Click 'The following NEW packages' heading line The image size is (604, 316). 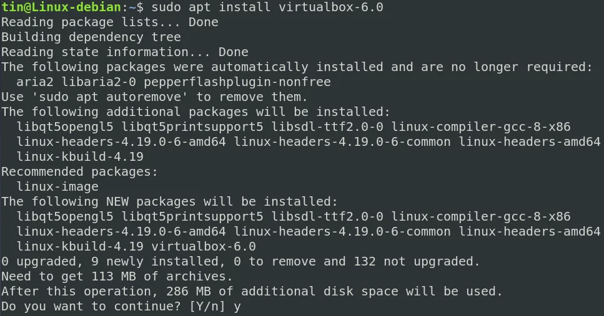pyautogui.click(x=169, y=202)
